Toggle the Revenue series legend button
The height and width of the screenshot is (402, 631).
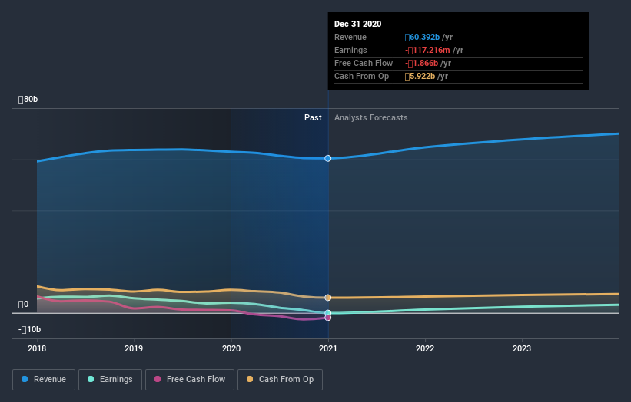44,380
